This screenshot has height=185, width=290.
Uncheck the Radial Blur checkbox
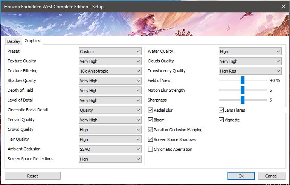[150, 110]
